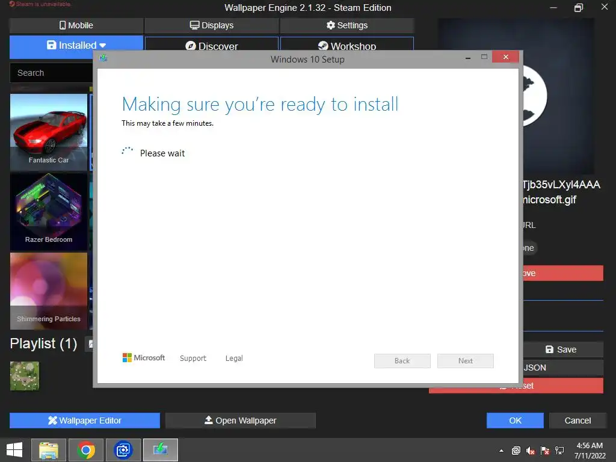Click the Back button in Windows 10 Setup
The image size is (616, 462).
pos(402,361)
